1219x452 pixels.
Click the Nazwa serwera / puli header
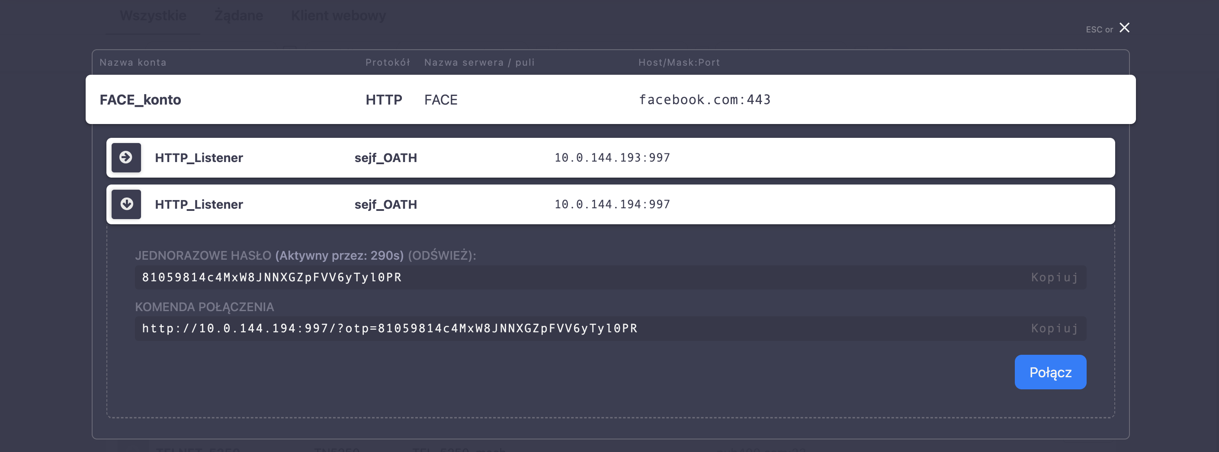(479, 62)
